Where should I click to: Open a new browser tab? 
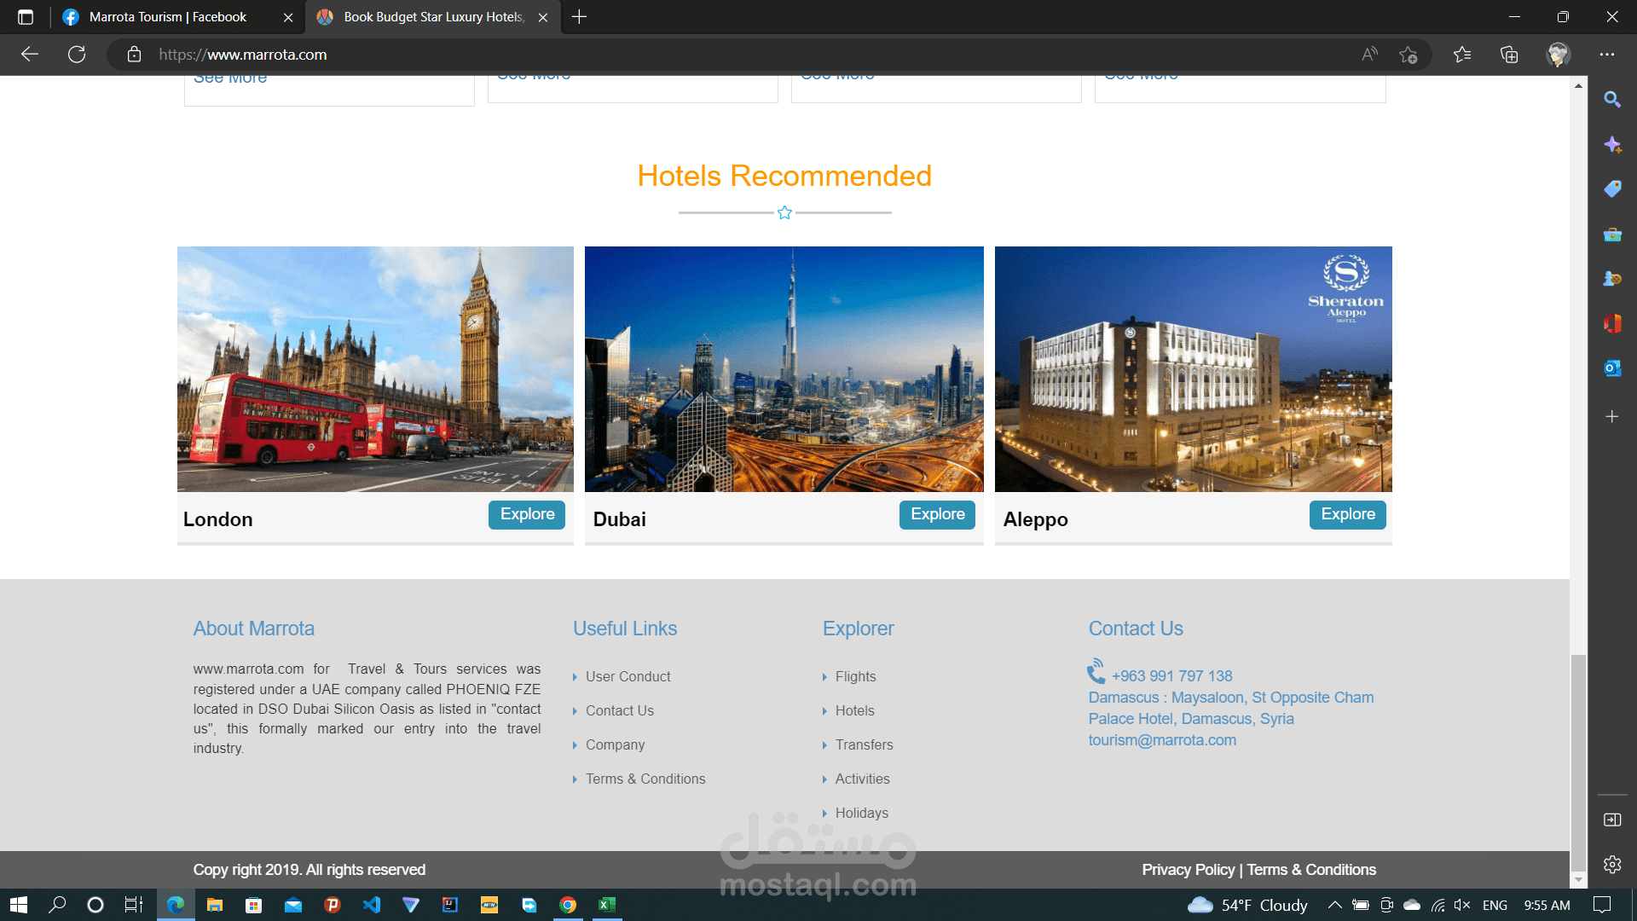pos(579,17)
